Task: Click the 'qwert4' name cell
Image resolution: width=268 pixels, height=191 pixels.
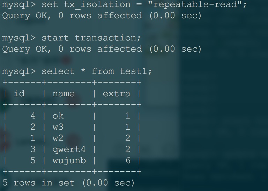Action: click(69, 150)
